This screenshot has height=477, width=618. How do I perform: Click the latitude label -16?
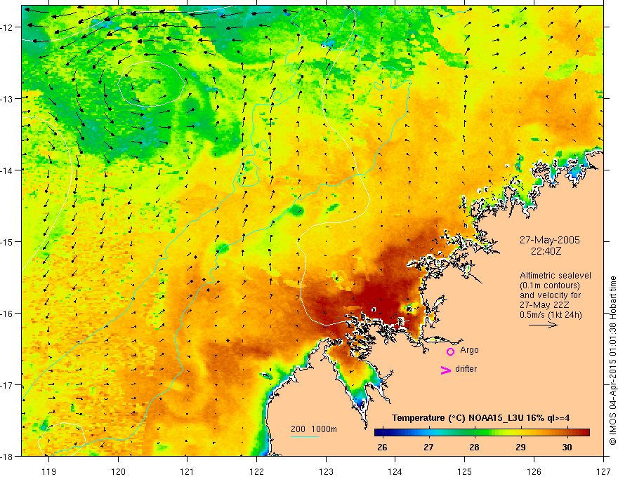7,314
